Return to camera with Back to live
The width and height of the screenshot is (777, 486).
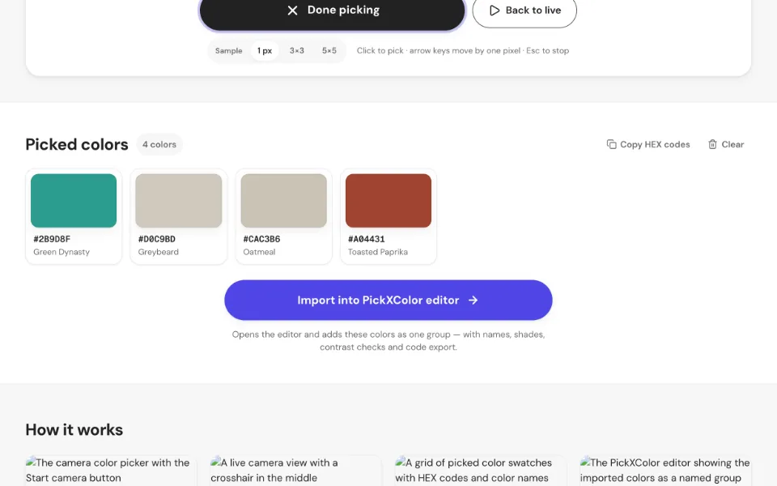point(524,11)
